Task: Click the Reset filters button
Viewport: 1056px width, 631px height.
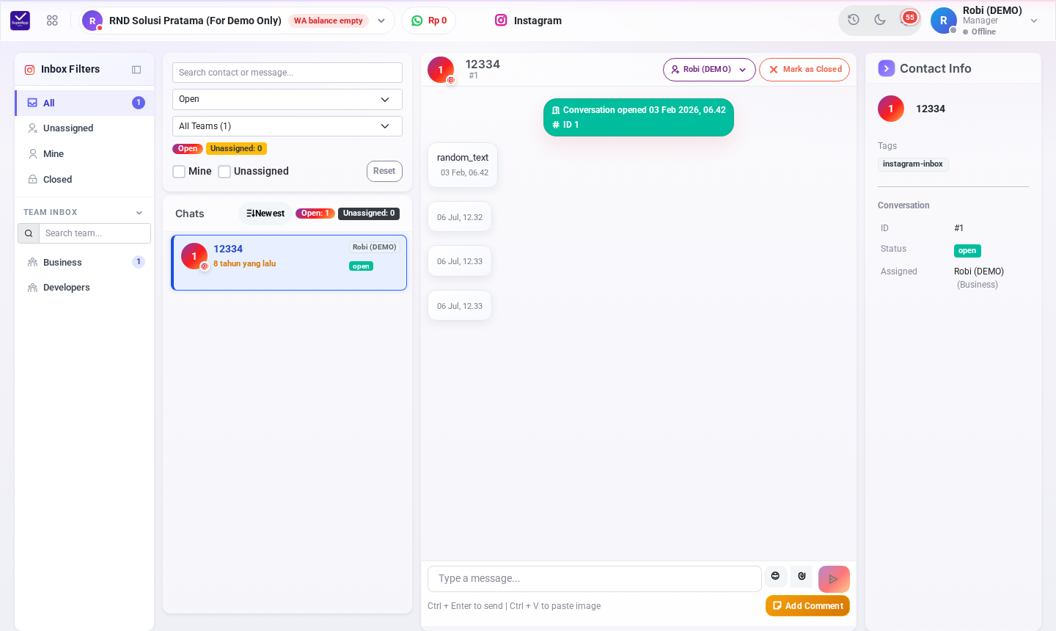Action: [384, 171]
